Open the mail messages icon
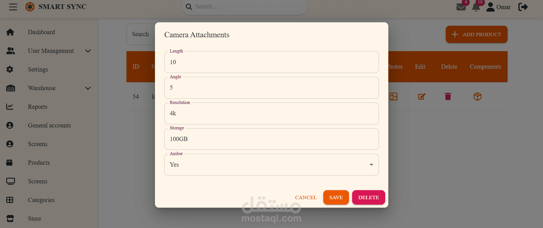 pyautogui.click(x=461, y=7)
